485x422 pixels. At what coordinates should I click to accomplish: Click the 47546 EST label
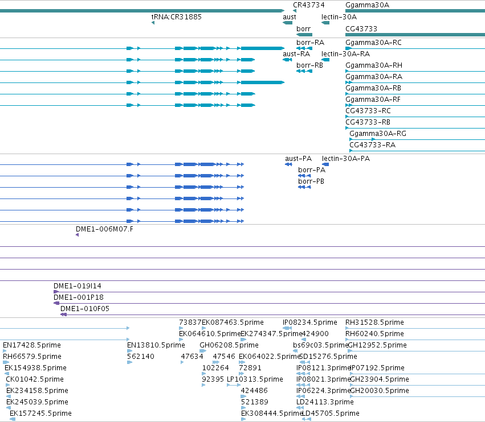223,357
